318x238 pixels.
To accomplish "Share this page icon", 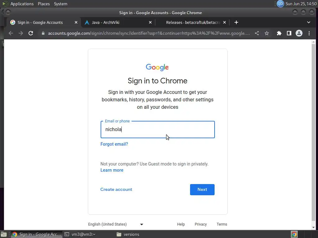I will point(257,33).
